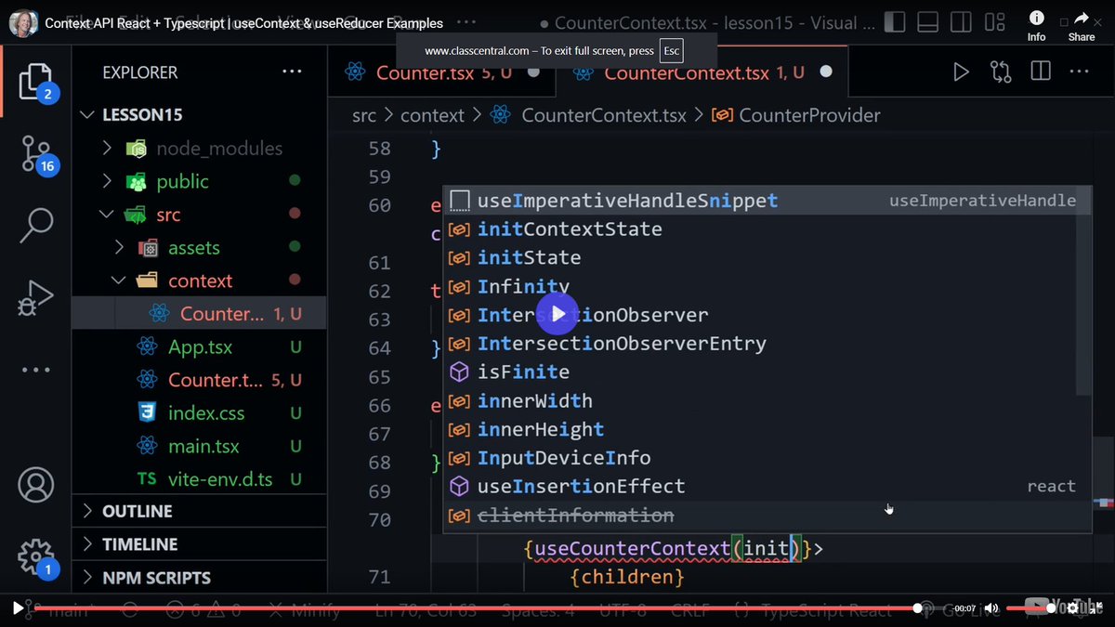1115x627 pixels.
Task: Show additional activity bar views ellipsis
Action: pos(35,369)
